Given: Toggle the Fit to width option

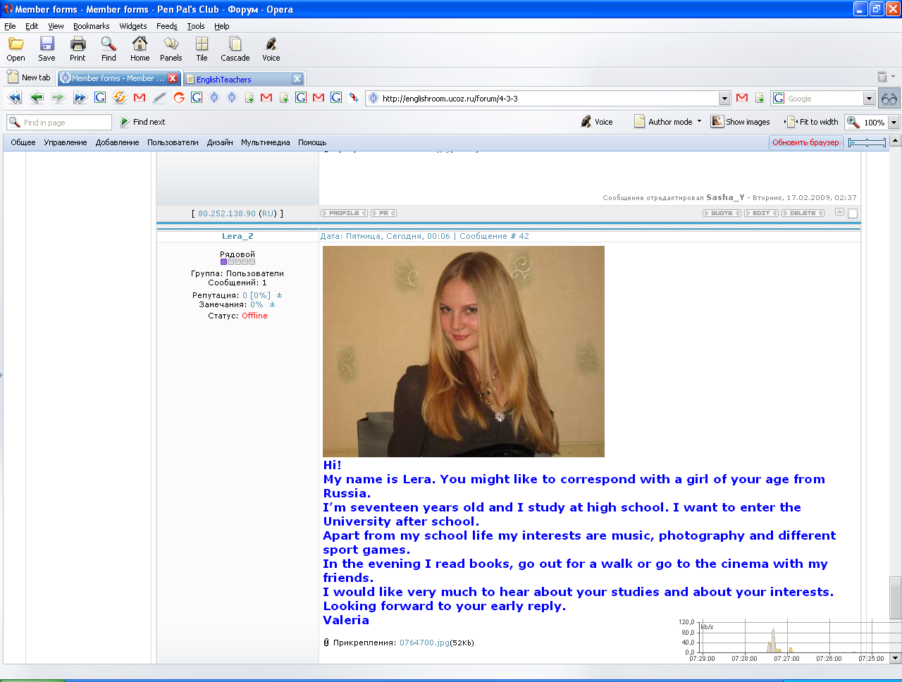Looking at the screenshot, I should 812,122.
